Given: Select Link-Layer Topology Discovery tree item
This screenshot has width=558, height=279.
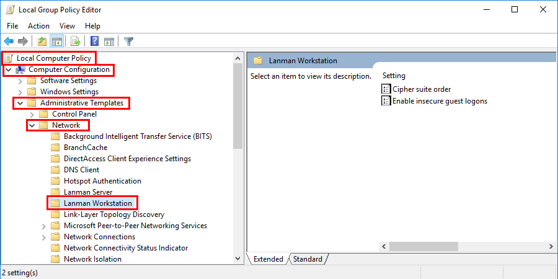Looking at the screenshot, I should click(x=114, y=215).
